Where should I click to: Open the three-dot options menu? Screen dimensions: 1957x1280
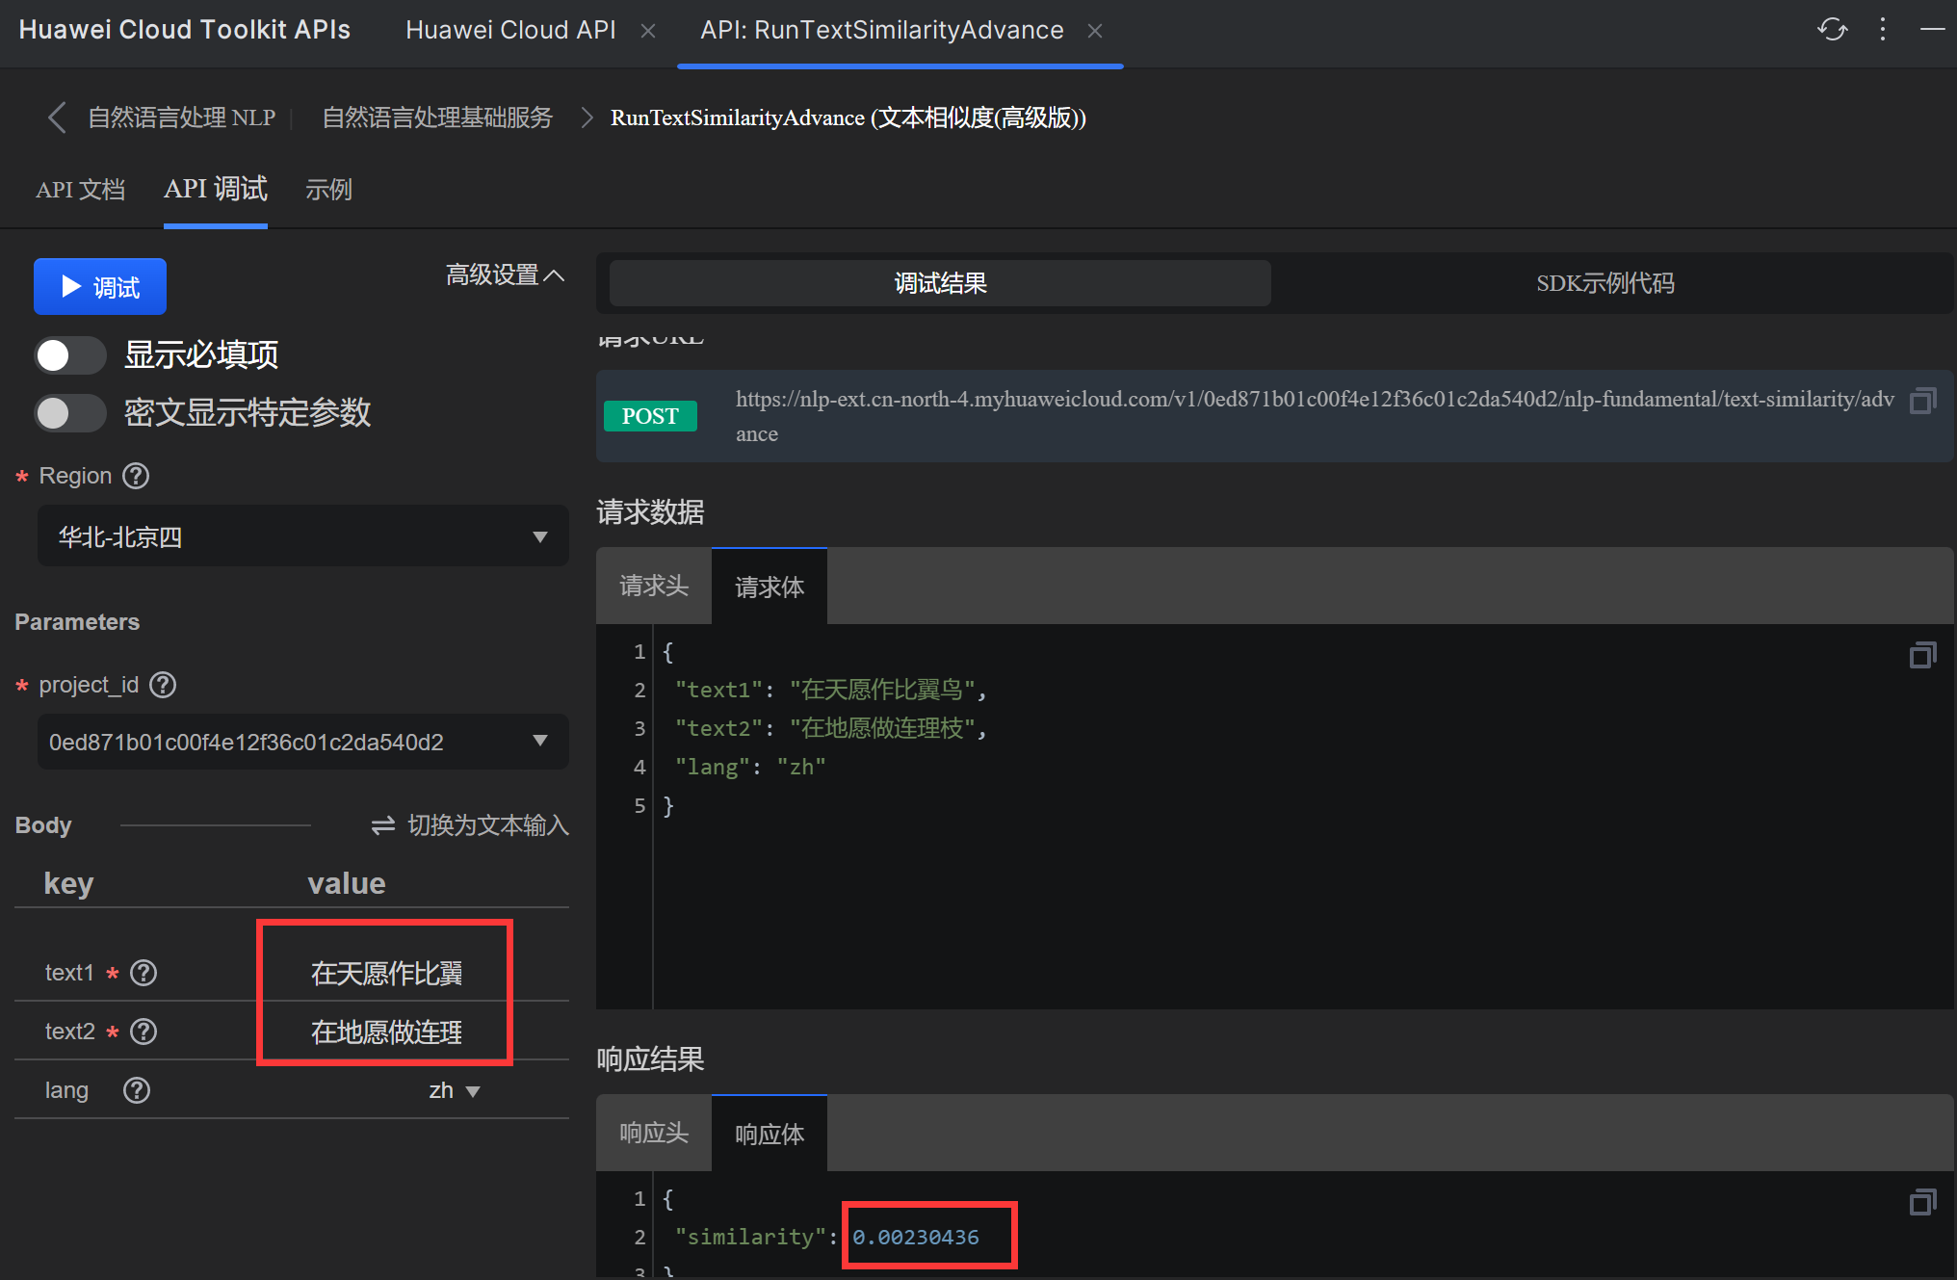point(1883,30)
